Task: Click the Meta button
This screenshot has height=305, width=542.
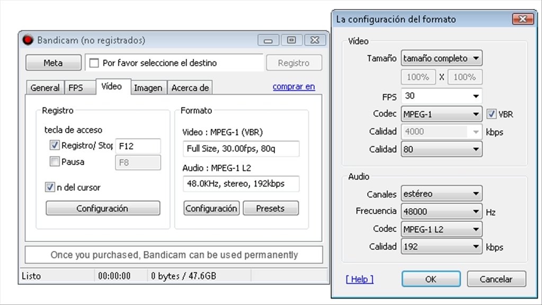Action: (x=53, y=63)
